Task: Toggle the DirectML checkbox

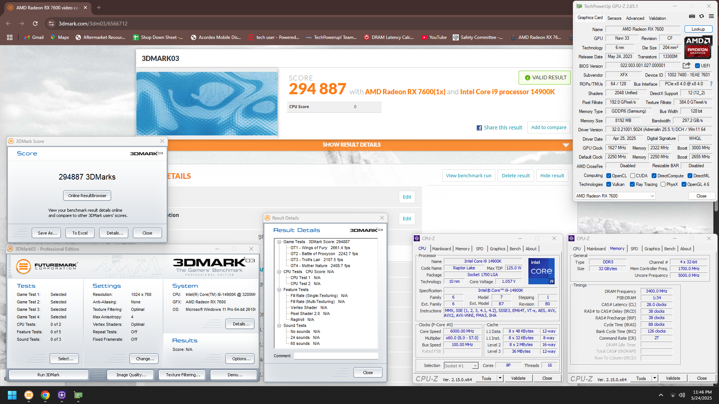Action: point(690,176)
